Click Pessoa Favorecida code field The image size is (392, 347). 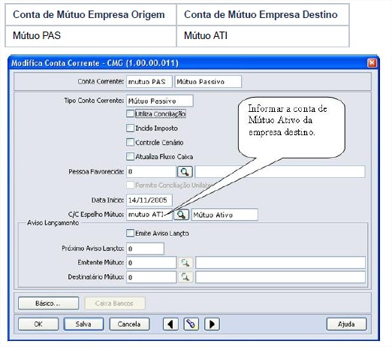pyautogui.click(x=151, y=172)
